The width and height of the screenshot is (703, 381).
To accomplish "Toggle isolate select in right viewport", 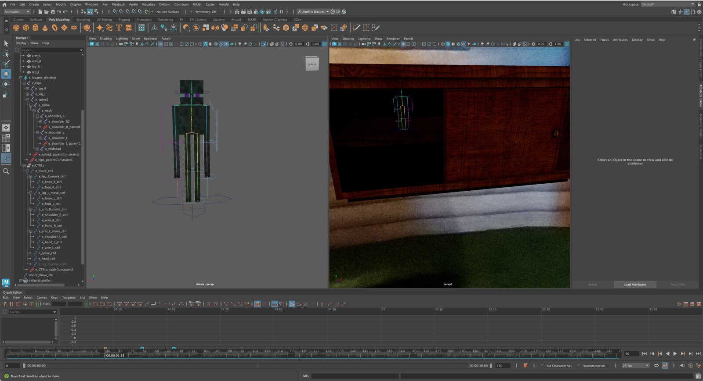I will 507,44.
